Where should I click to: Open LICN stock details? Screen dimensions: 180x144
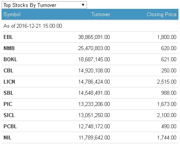coord(9,82)
